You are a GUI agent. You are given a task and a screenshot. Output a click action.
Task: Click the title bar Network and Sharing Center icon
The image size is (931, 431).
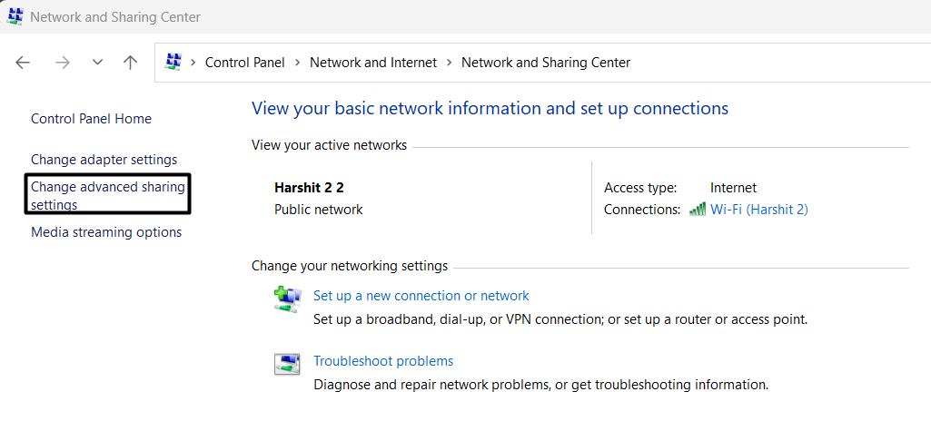(x=15, y=16)
